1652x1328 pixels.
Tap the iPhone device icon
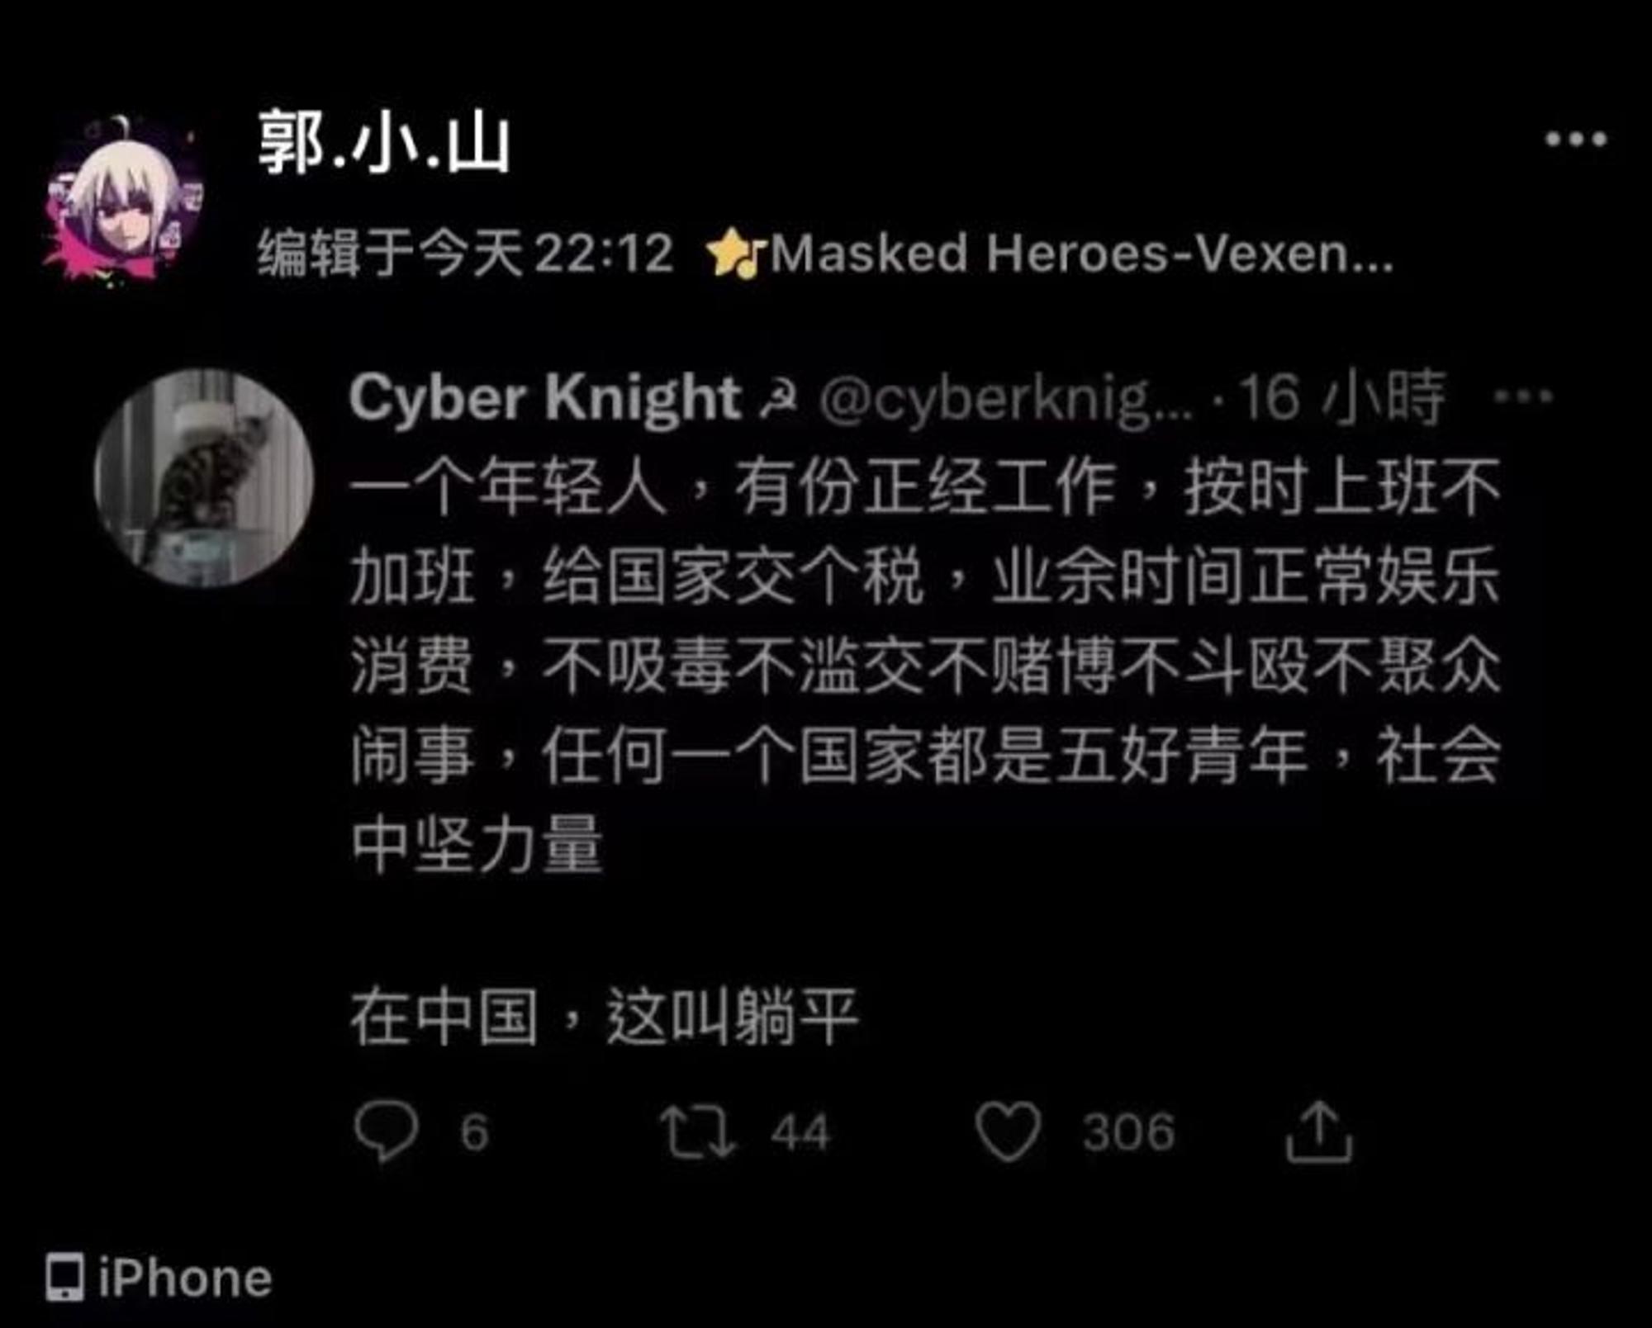(x=64, y=1277)
